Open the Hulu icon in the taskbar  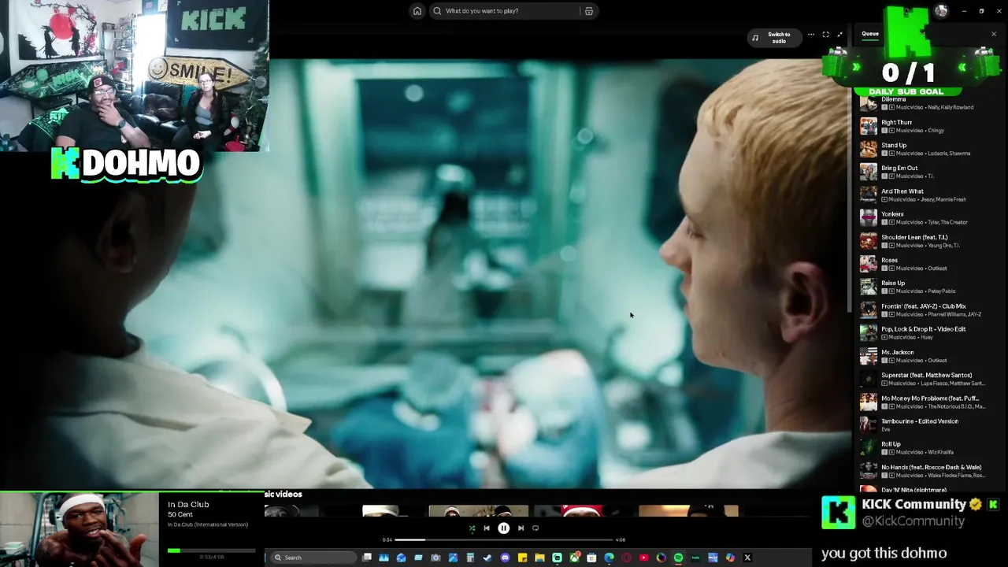tap(695, 558)
